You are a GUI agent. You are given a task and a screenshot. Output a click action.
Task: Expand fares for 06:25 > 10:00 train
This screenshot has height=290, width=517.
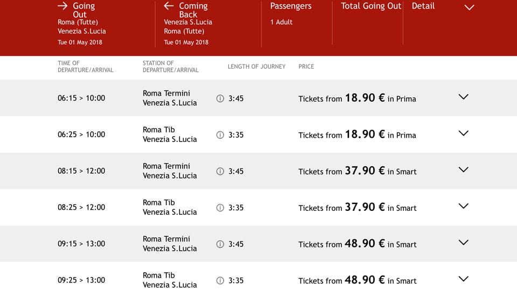(x=463, y=133)
